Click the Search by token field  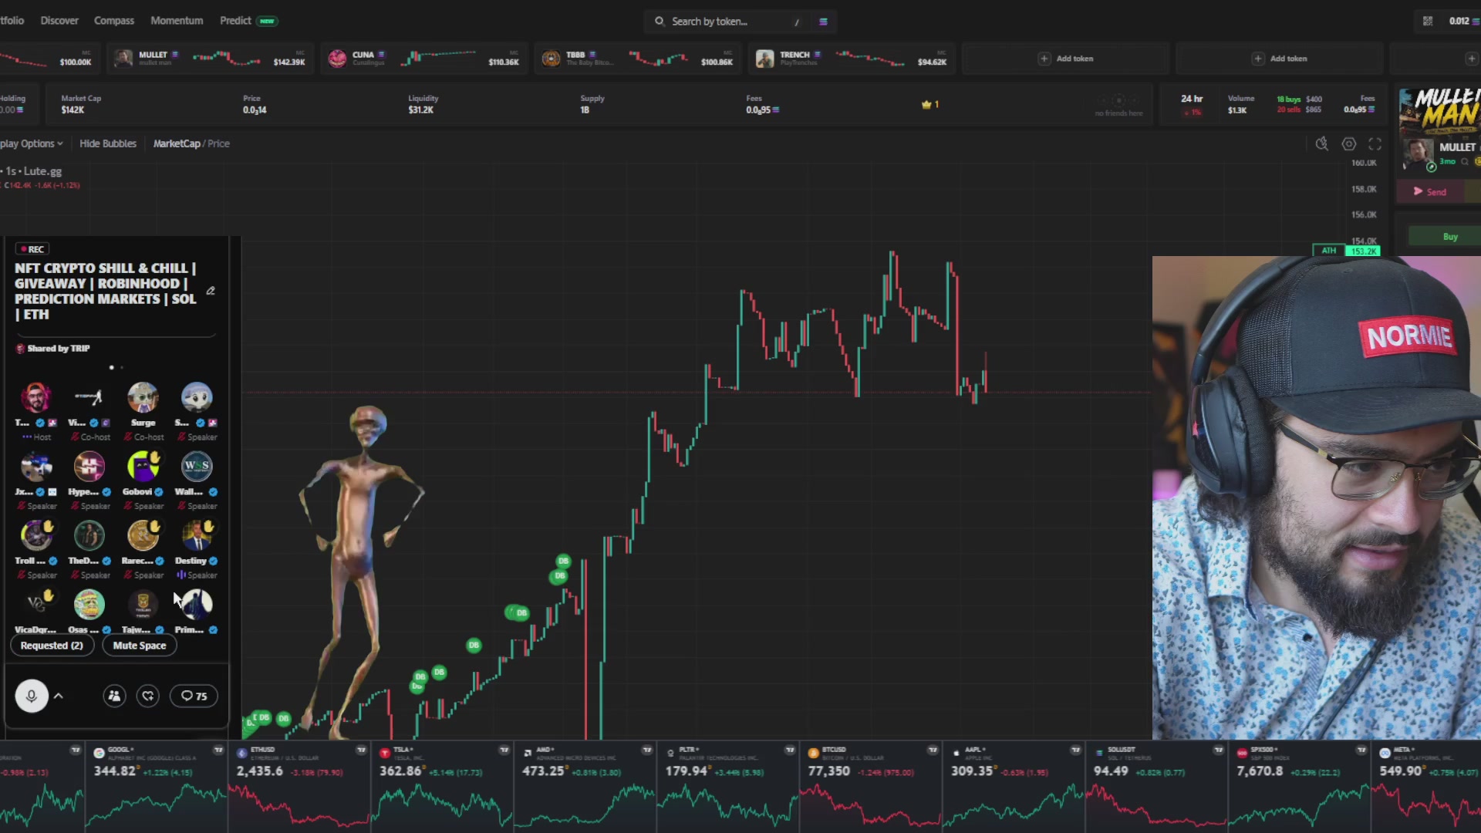click(729, 22)
